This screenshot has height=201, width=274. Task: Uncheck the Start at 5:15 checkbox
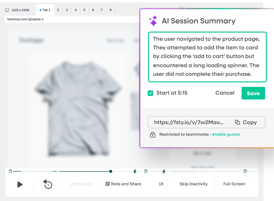point(150,93)
